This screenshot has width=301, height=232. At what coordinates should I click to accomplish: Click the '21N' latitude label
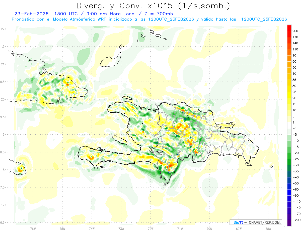click(x=4, y=64)
